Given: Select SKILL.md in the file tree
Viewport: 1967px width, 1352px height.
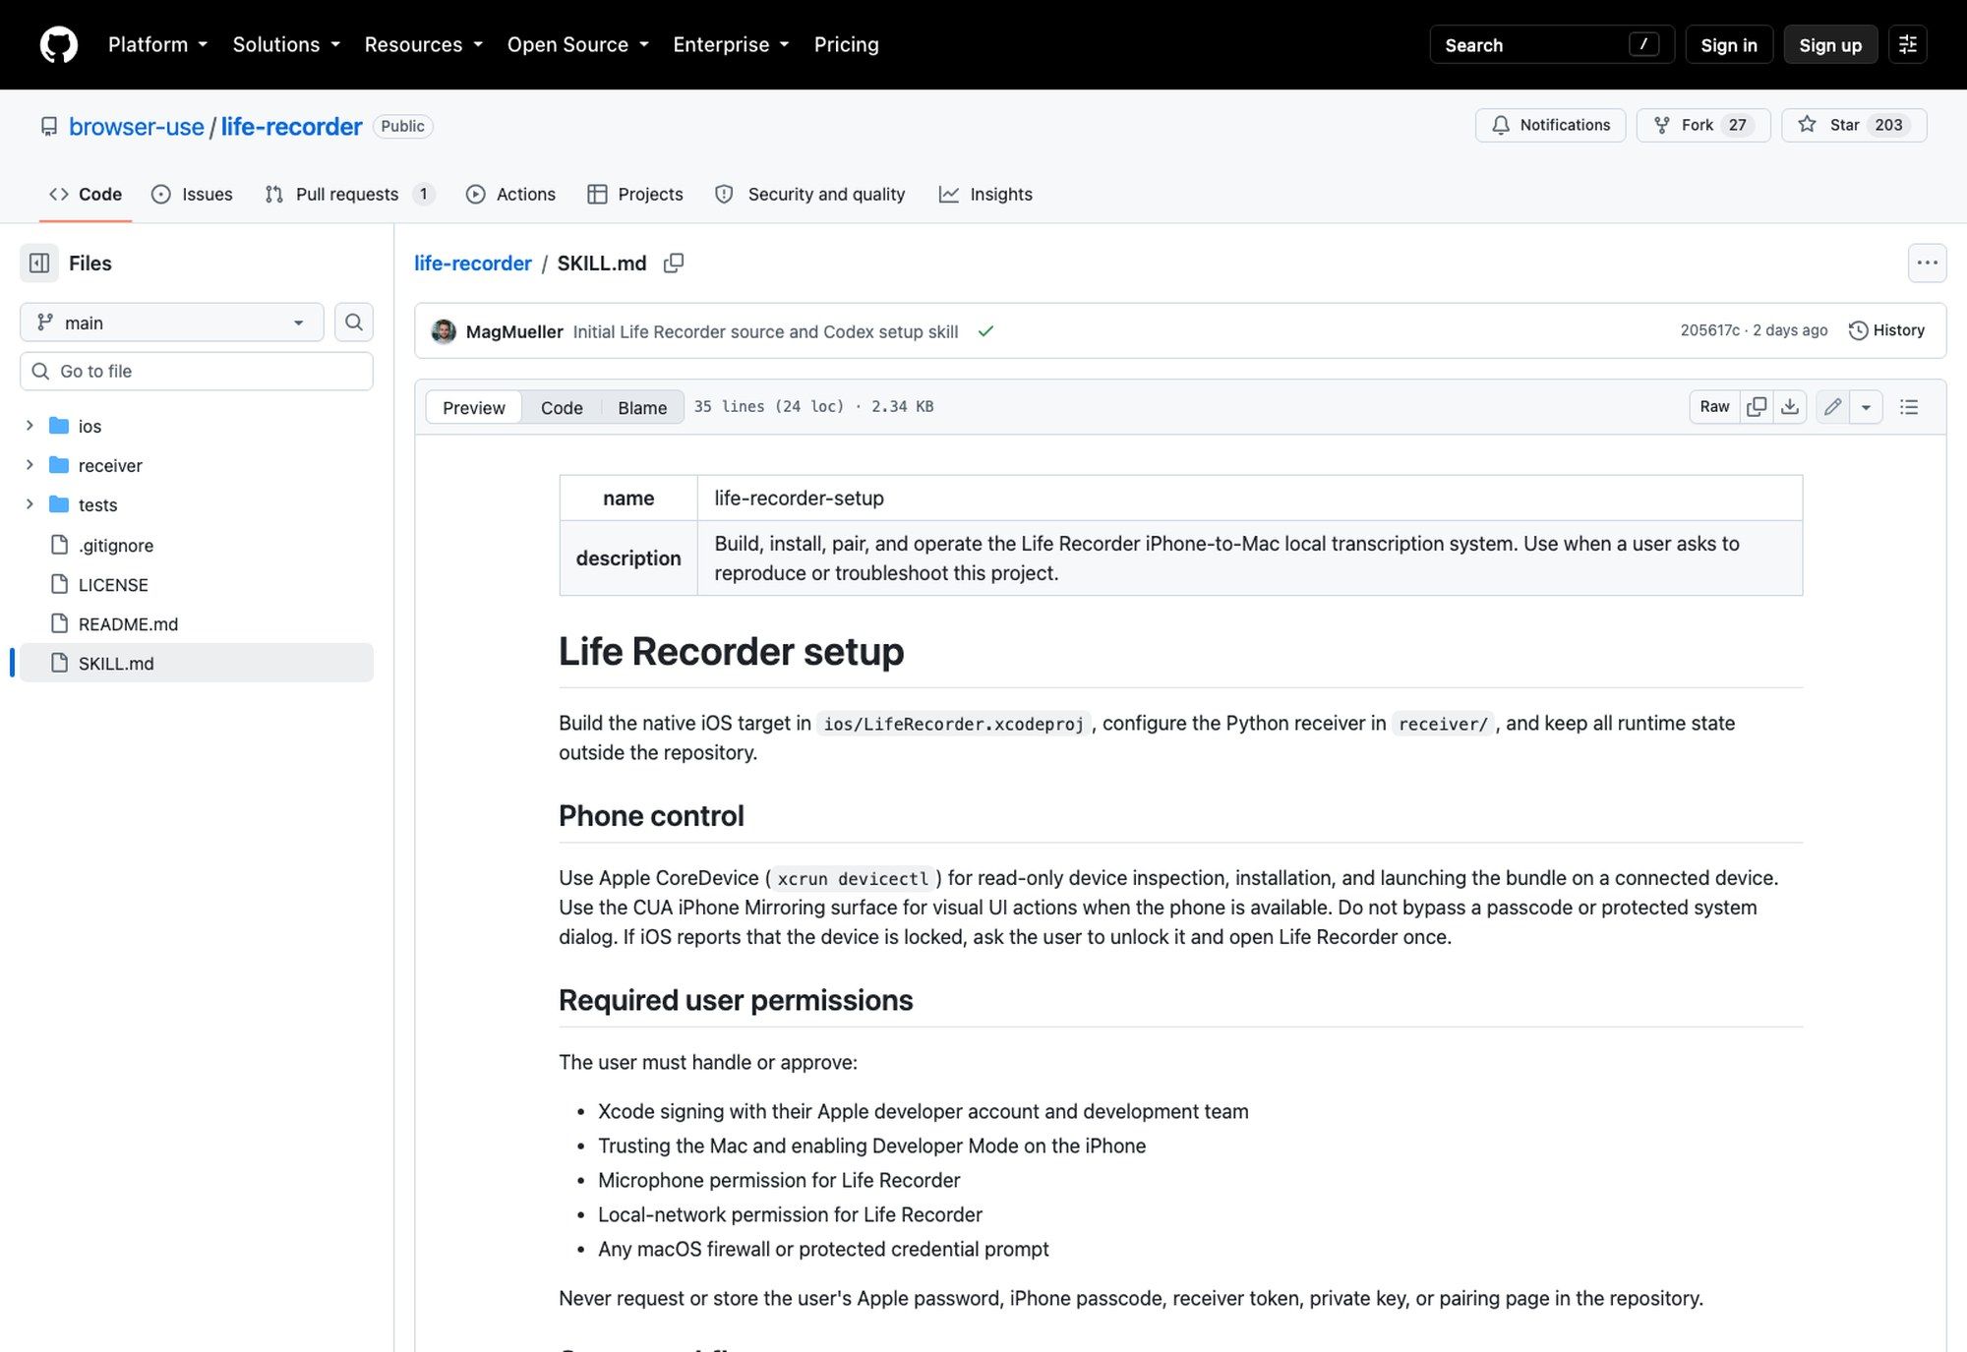Looking at the screenshot, I should click(197, 663).
